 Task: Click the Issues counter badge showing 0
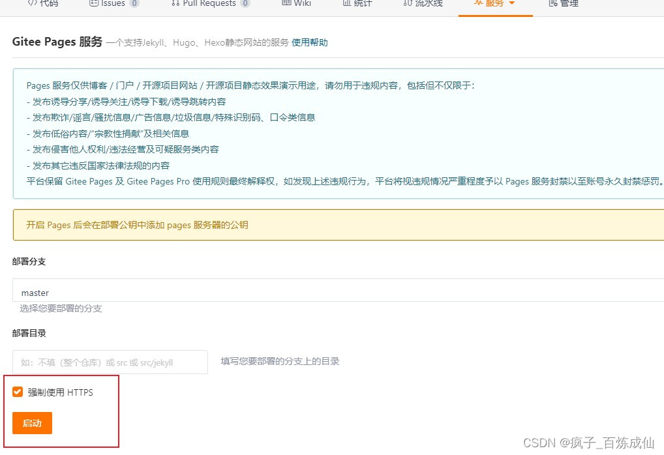point(135,3)
